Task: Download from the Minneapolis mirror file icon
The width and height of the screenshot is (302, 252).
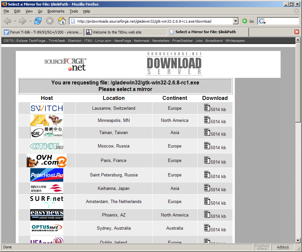Action: point(207,120)
